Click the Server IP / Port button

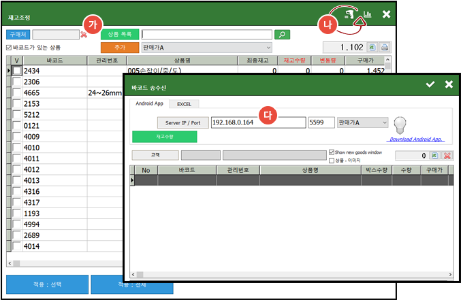tap(182, 122)
